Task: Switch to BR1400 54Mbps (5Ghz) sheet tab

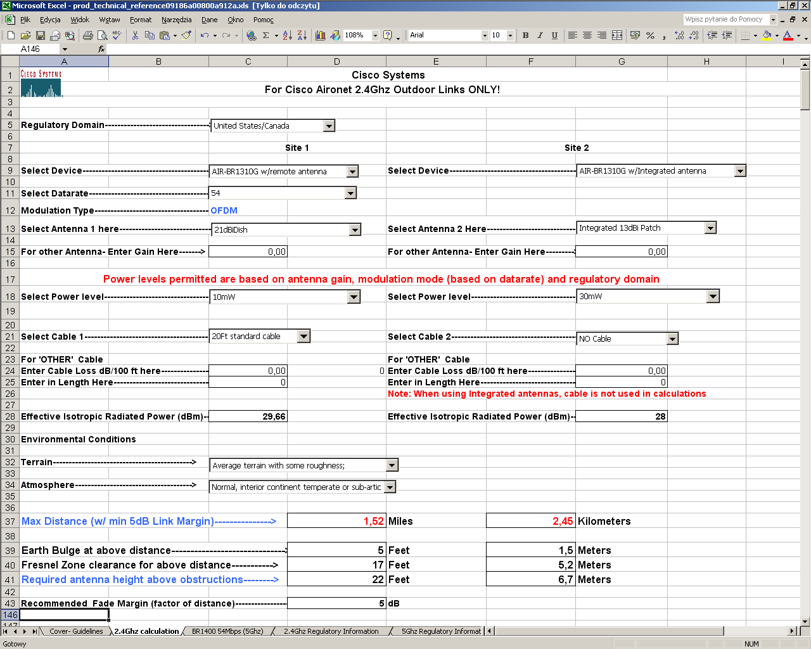Action: (x=227, y=631)
